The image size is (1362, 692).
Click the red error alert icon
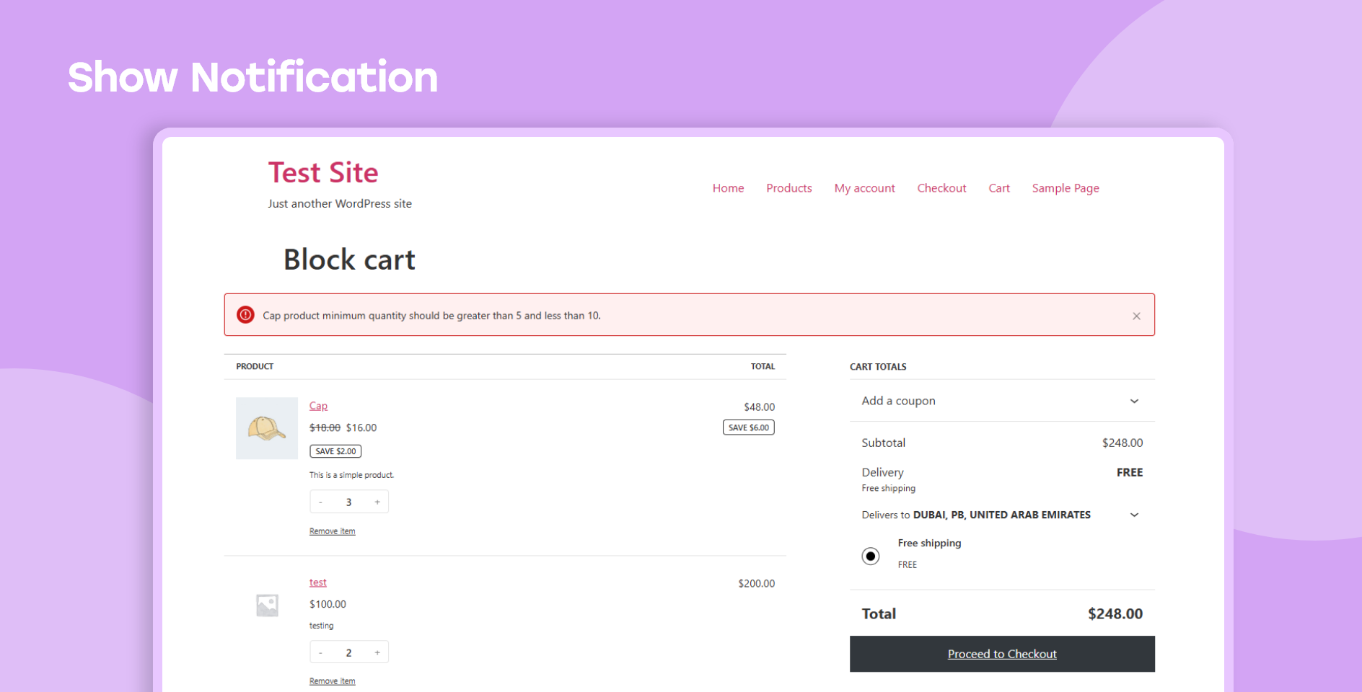click(245, 315)
